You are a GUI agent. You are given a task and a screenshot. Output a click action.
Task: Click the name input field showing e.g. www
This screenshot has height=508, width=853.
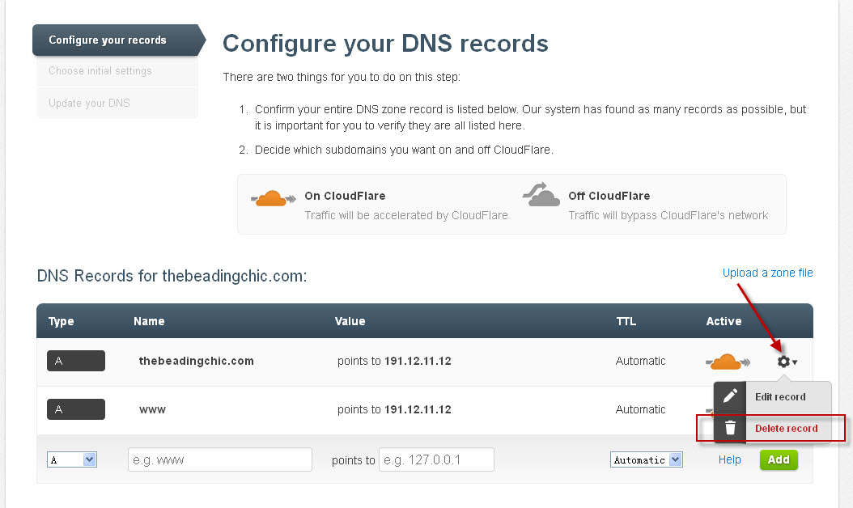click(x=219, y=459)
